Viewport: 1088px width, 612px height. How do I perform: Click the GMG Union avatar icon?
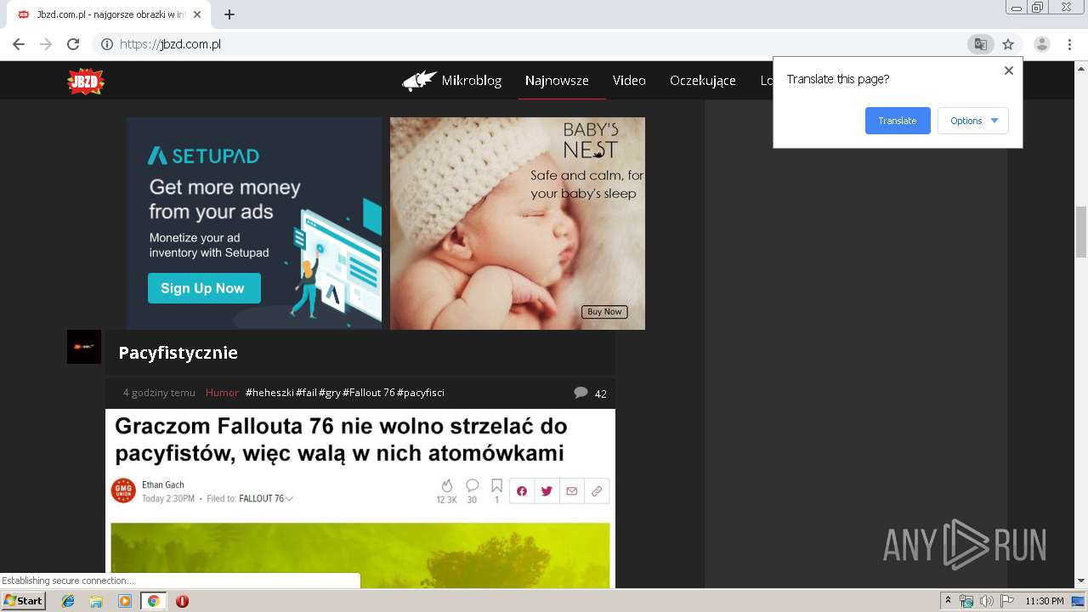(x=123, y=490)
